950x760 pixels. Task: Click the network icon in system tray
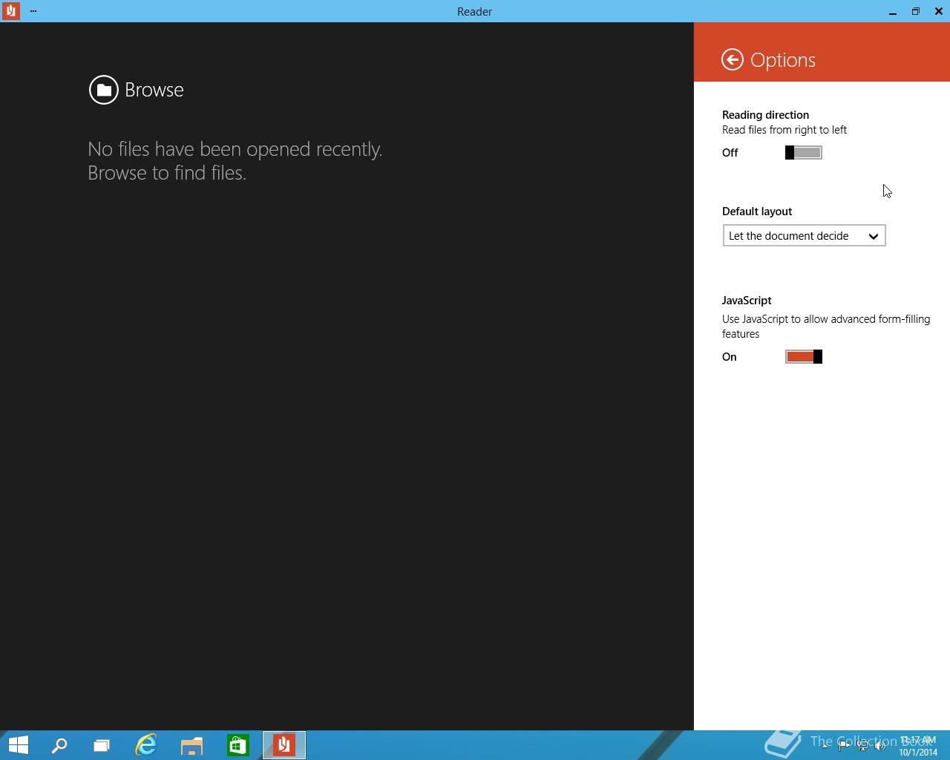(862, 746)
